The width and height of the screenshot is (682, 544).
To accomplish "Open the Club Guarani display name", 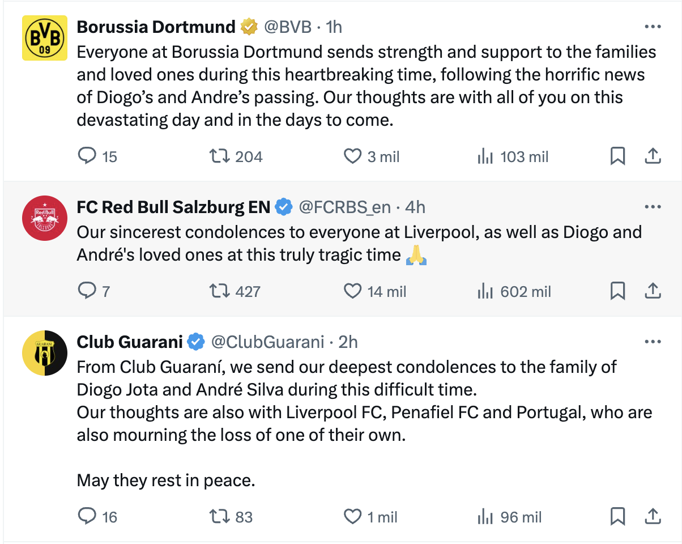I will tap(130, 342).
